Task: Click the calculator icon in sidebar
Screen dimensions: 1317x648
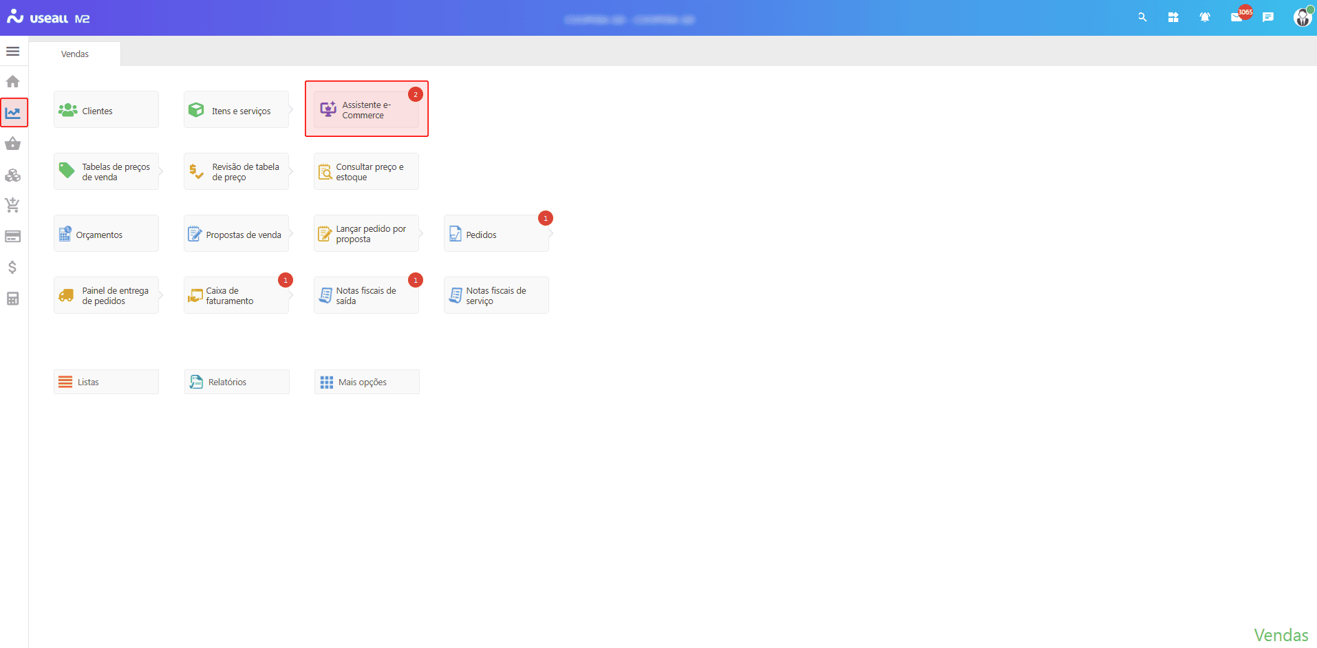Action: point(12,299)
